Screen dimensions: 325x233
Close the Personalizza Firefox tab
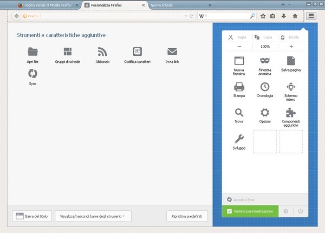(143, 5)
